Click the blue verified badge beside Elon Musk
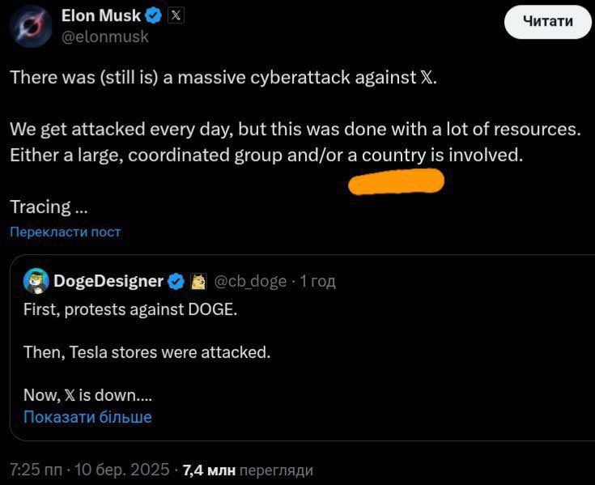Screen dimensions: 595x485 [154, 15]
